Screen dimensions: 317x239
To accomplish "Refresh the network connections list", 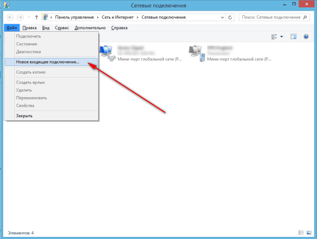I will (230, 17).
